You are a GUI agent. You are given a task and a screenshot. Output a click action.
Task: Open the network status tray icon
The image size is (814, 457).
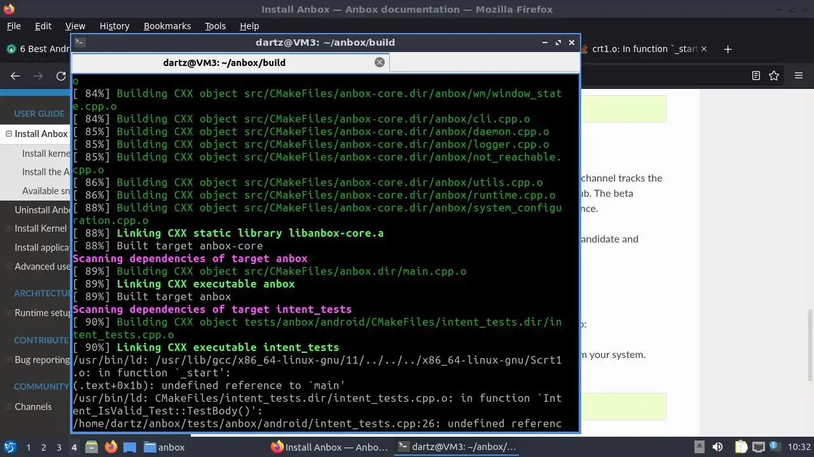pos(759,447)
